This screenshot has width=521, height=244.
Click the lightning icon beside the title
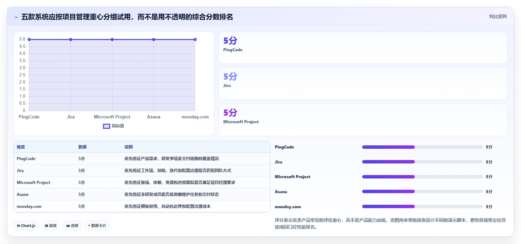pos(16,17)
